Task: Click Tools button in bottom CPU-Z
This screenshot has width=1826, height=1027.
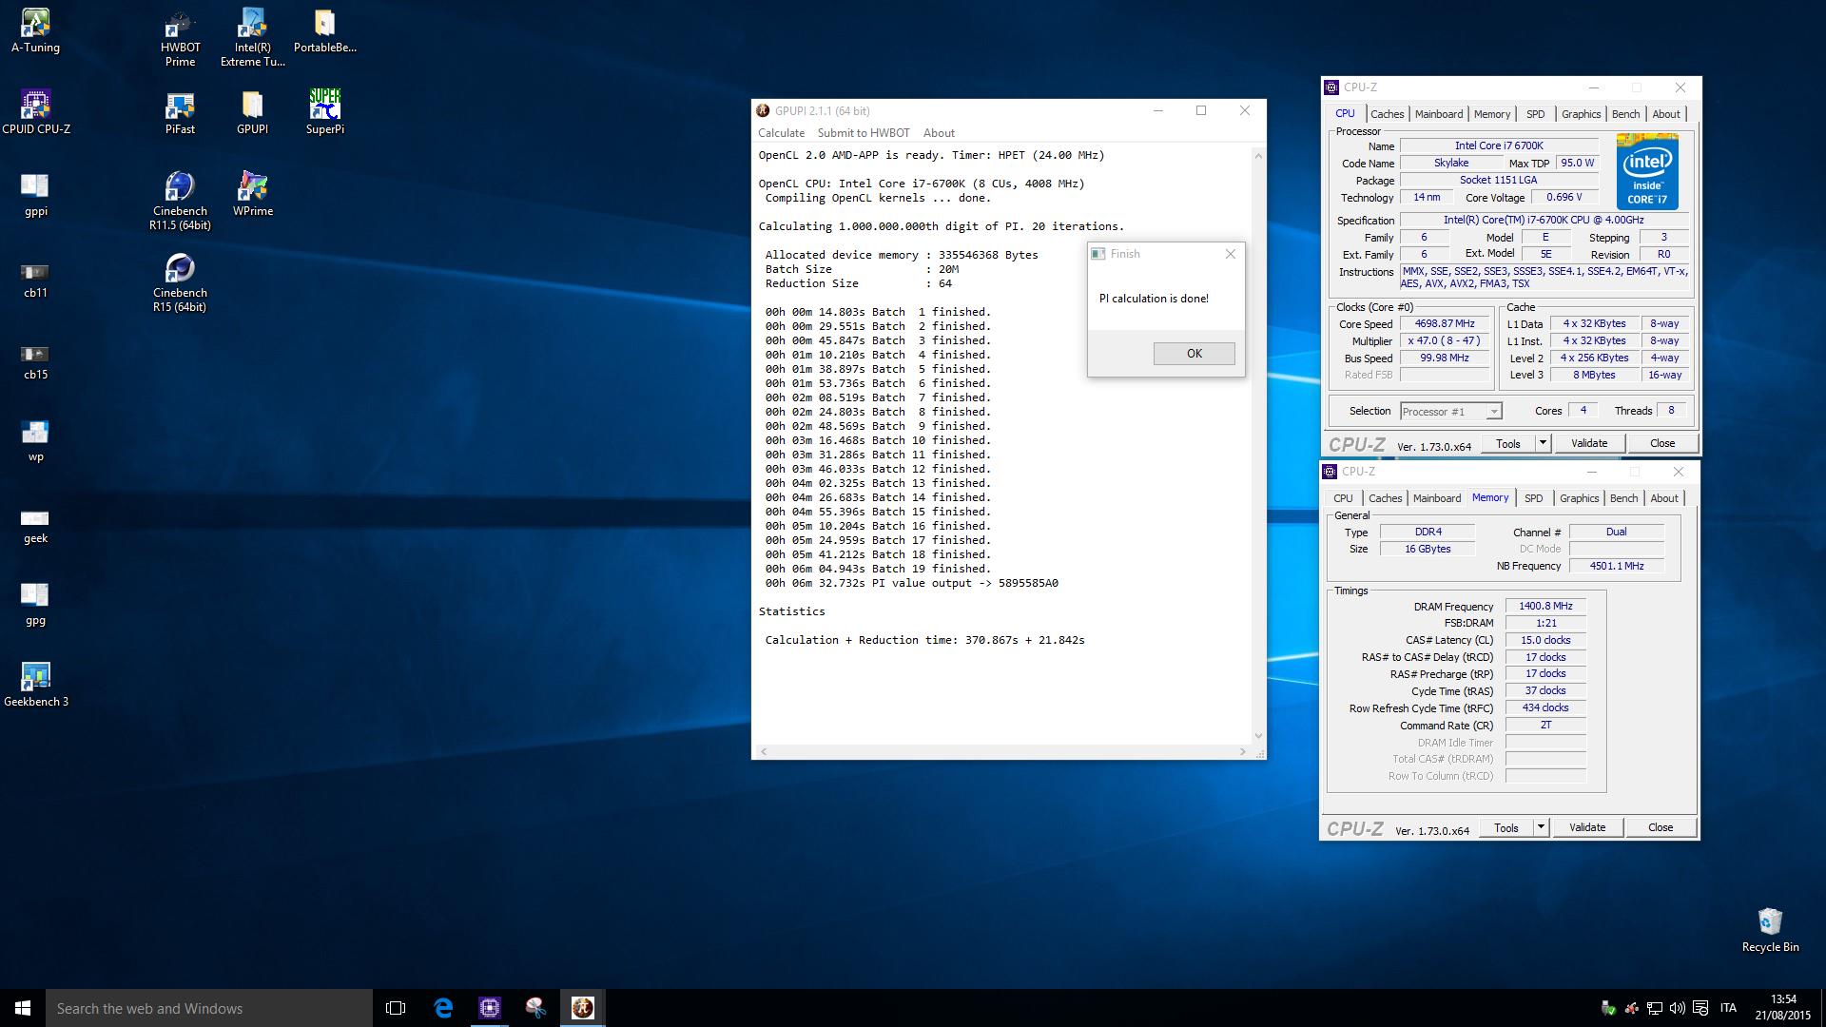Action: coord(1506,828)
